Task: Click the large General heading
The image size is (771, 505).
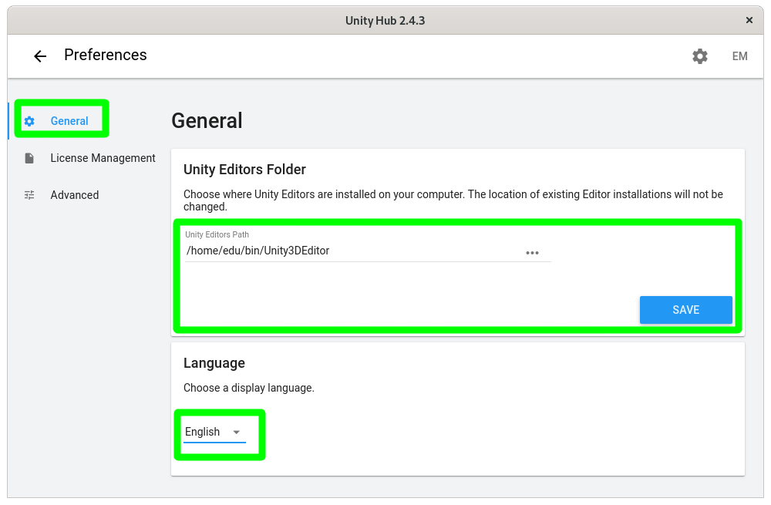Action: tap(207, 120)
